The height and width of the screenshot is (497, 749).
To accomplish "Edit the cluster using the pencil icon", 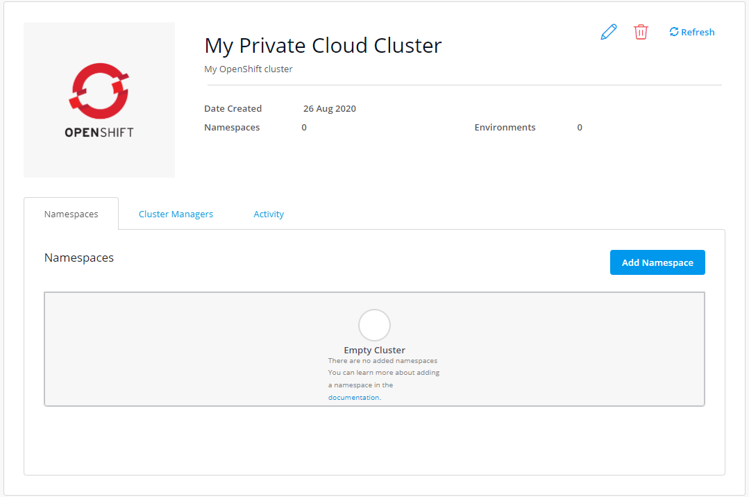I will pos(608,31).
